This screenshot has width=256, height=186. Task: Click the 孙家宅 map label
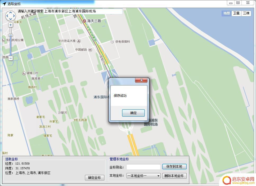click(x=54, y=121)
